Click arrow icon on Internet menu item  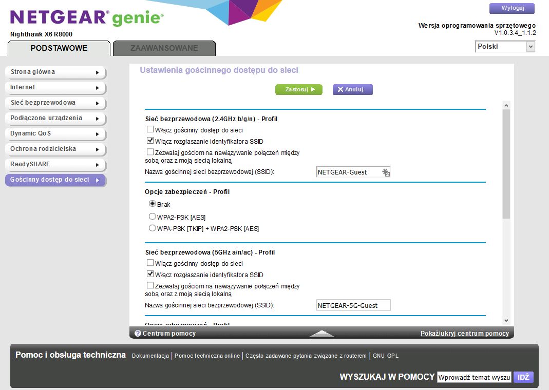tap(98, 88)
